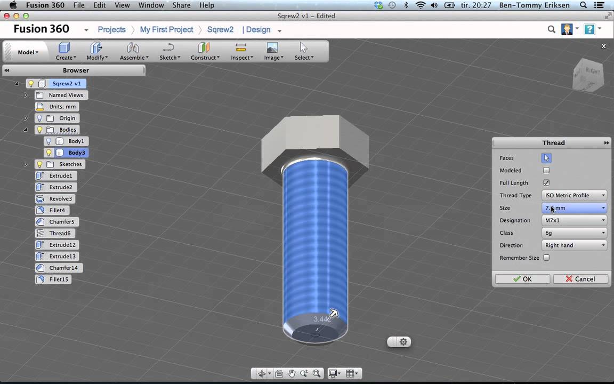The width and height of the screenshot is (614, 384).
Task: Open the View menu
Action: pyautogui.click(x=122, y=5)
